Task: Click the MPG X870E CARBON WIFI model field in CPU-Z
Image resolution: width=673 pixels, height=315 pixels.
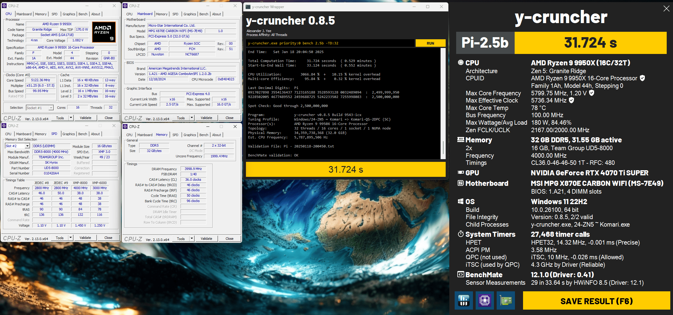Action: pos(175,31)
